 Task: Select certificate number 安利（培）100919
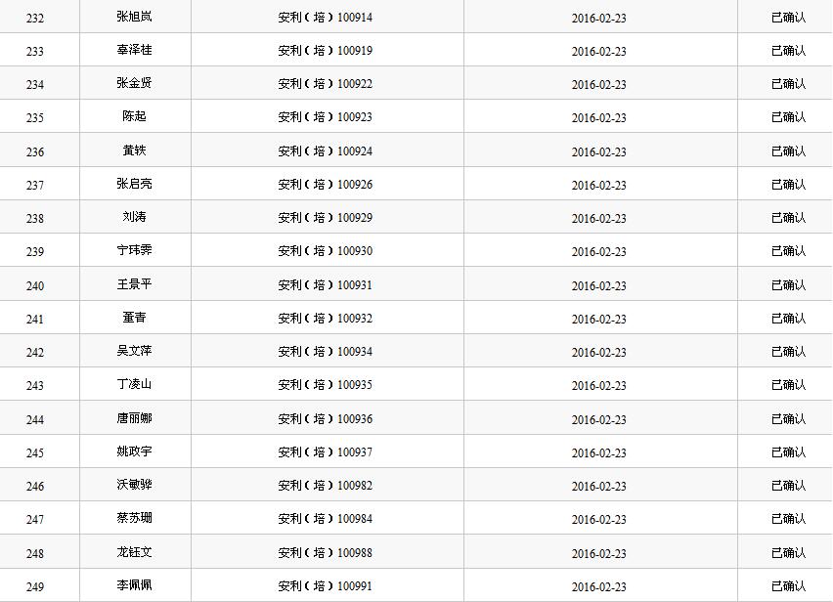click(325, 51)
